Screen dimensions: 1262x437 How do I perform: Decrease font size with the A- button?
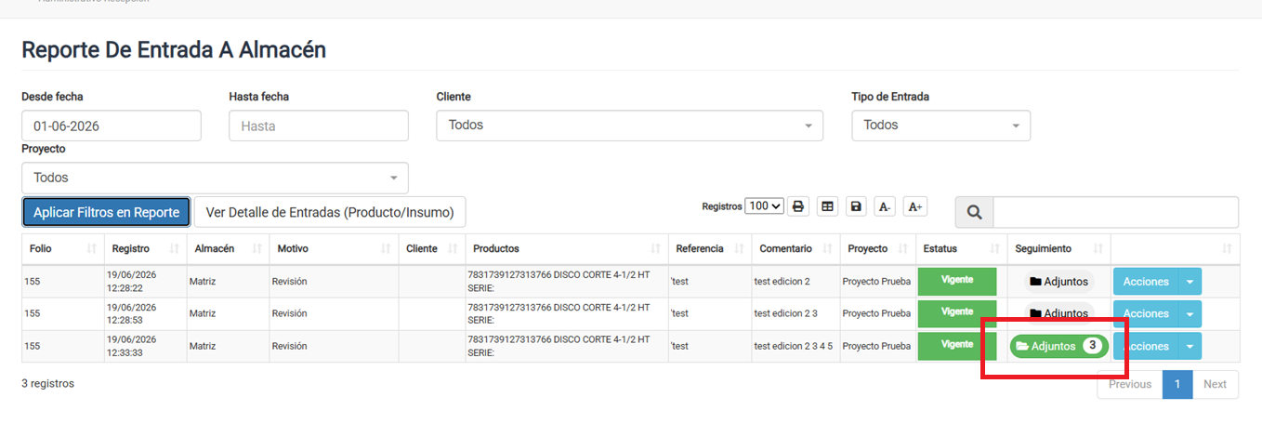(885, 206)
